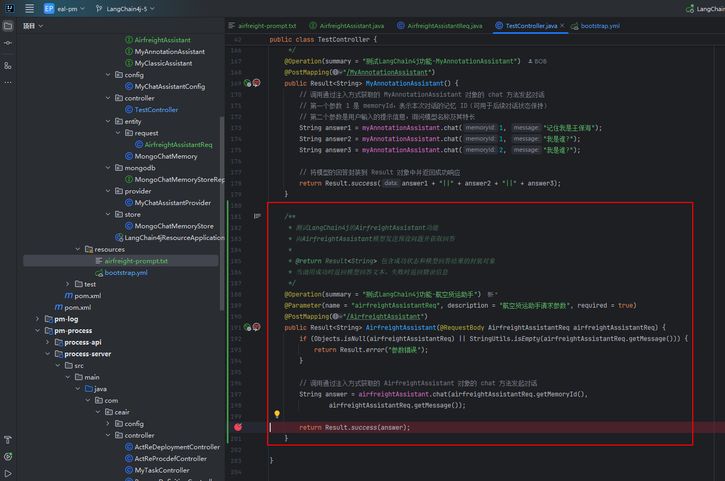The height and width of the screenshot is (481, 725).
Task: Click the LangChain run configuration icon
Action: point(690,8)
